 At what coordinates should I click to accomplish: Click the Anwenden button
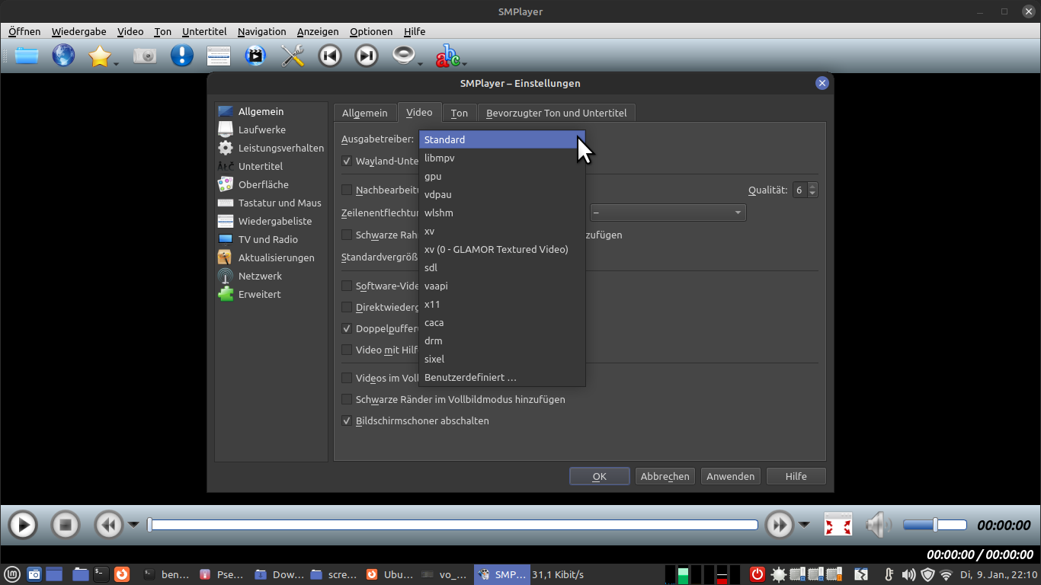(730, 476)
